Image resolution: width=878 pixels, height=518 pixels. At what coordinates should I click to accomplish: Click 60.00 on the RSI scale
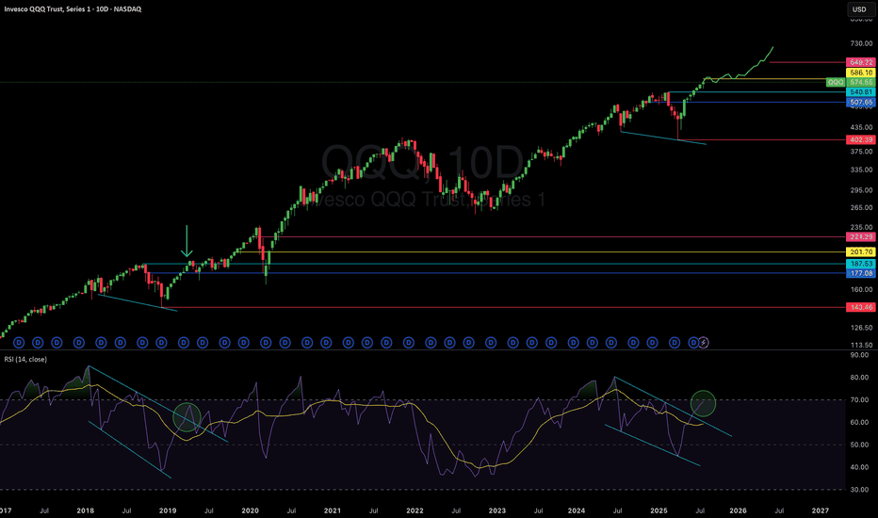pos(859,422)
